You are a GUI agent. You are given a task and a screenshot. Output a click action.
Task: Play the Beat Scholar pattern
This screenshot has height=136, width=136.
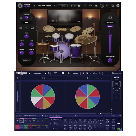tap(69, 73)
